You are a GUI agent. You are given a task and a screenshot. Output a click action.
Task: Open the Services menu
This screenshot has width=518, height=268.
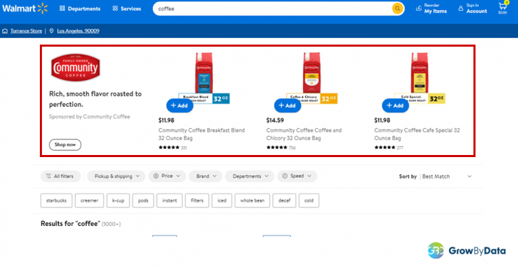tap(127, 9)
